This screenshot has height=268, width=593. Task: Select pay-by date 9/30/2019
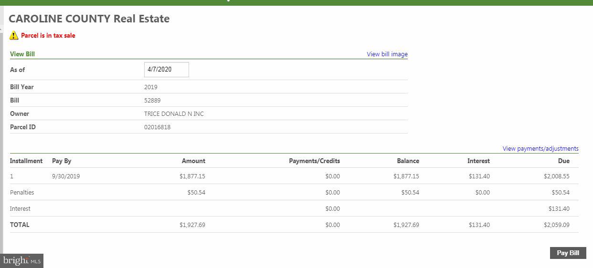66,176
